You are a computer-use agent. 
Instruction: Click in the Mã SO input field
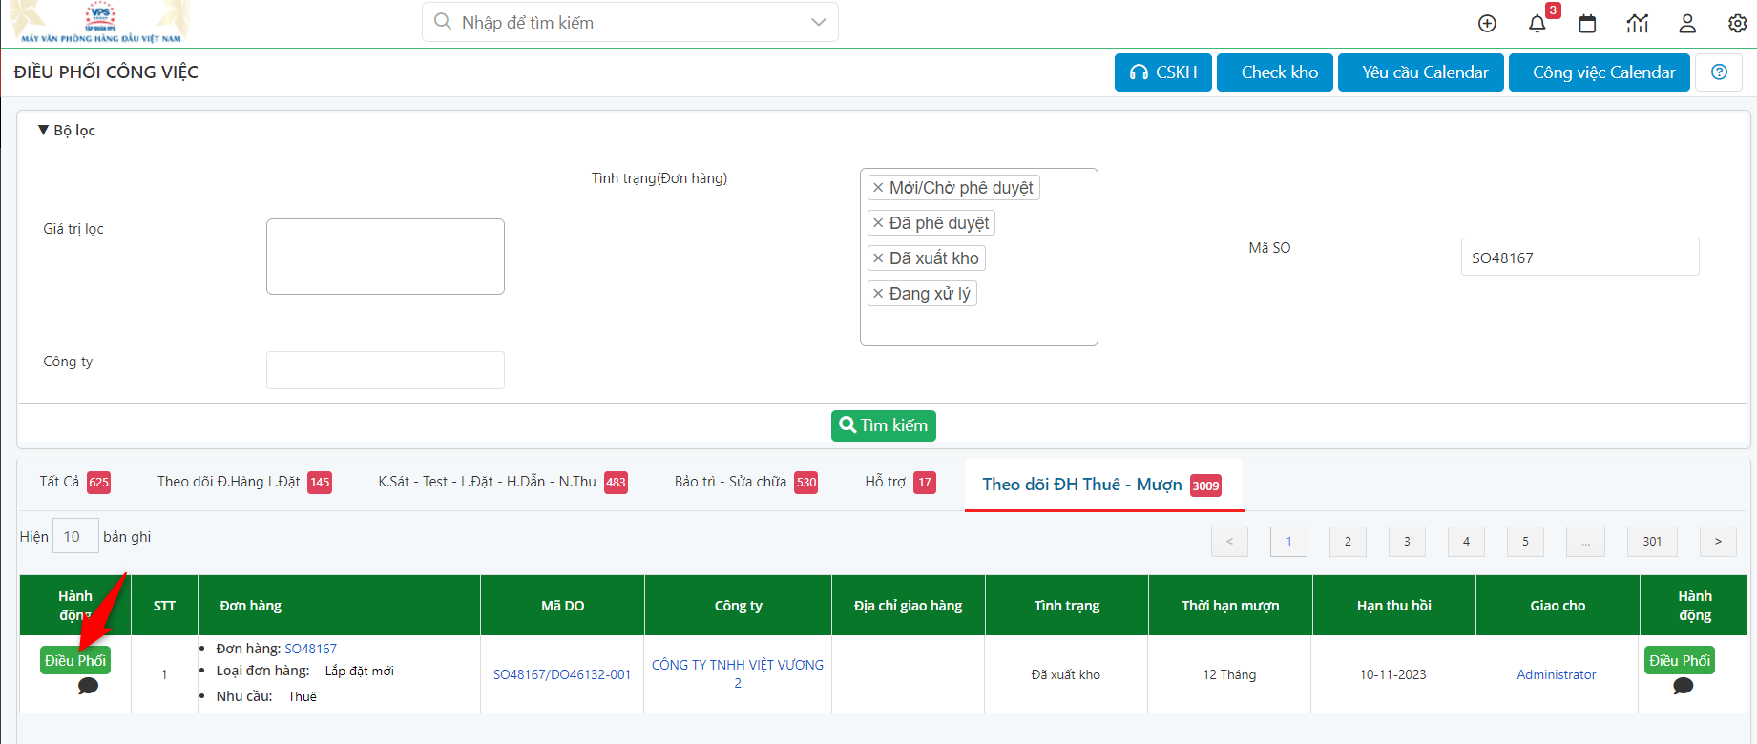[x=1580, y=257]
